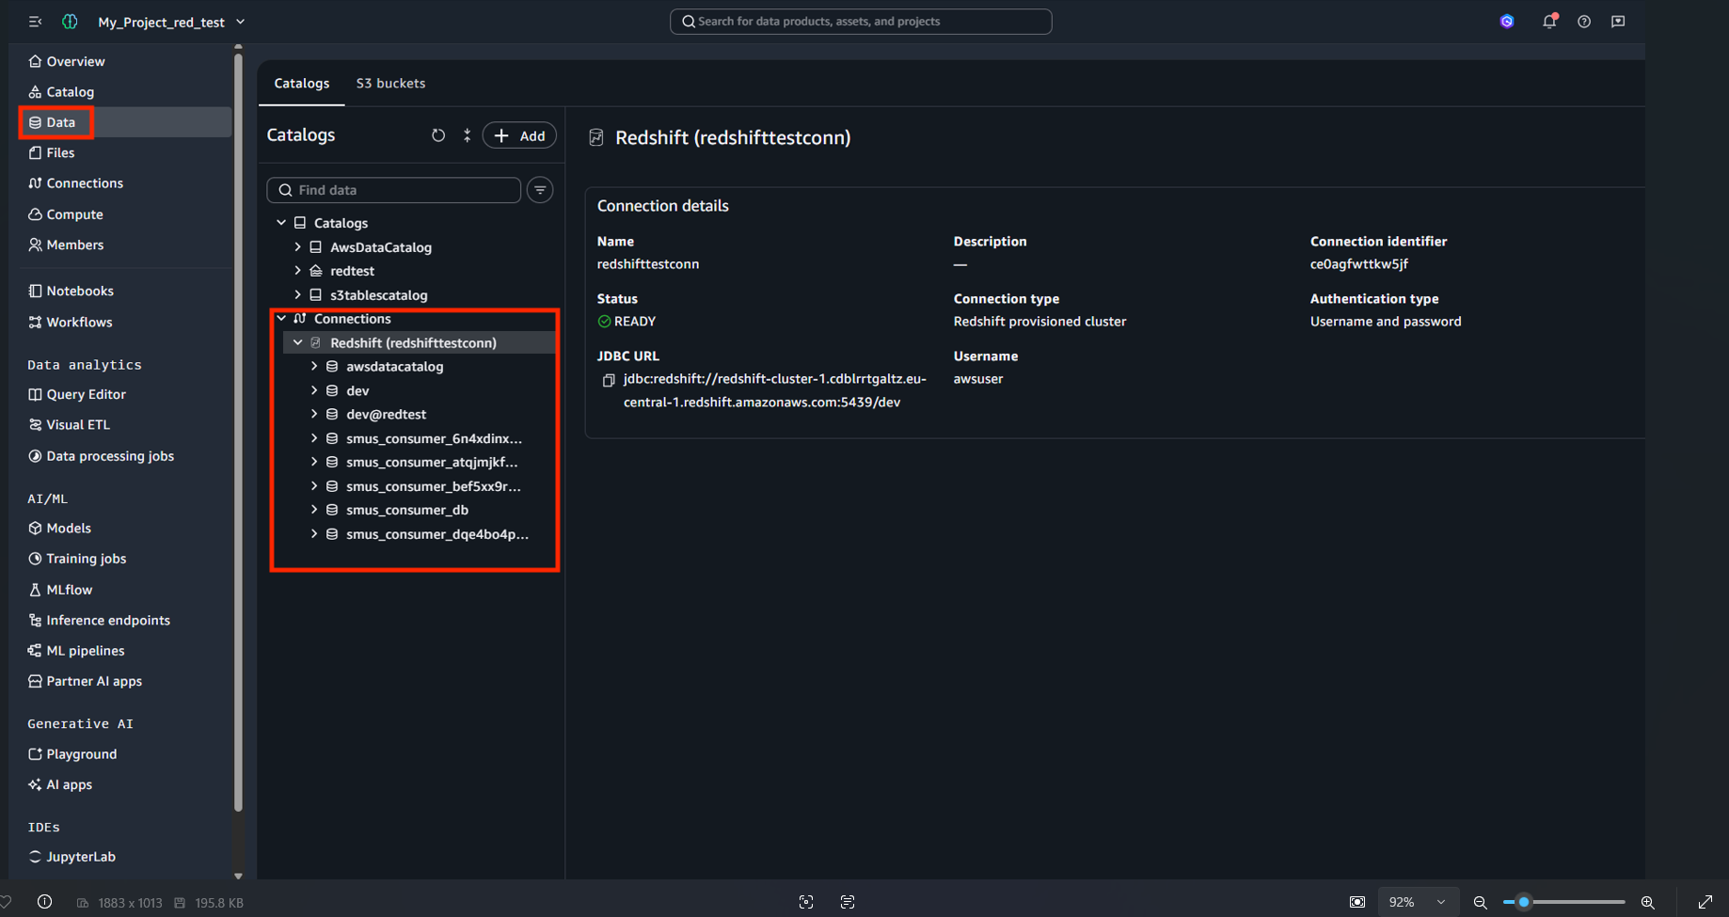Open the feedback chat icon
This screenshot has width=1729, height=917.
(x=1618, y=22)
